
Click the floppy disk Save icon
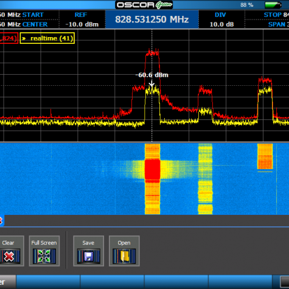pos(88,256)
